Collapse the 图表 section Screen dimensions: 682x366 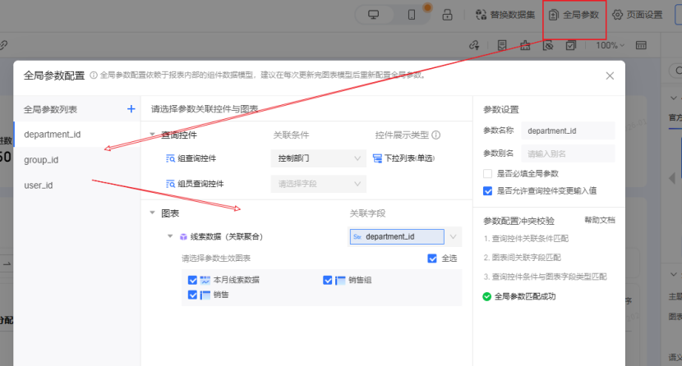click(152, 213)
